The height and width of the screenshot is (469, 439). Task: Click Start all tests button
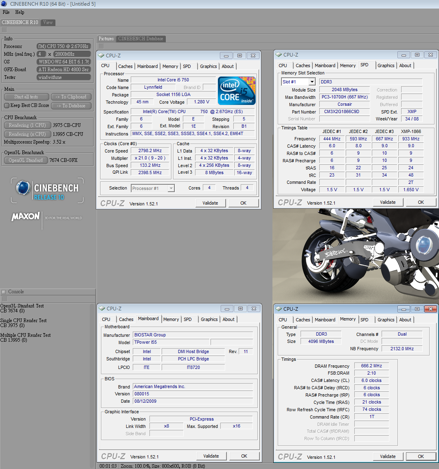[x=26, y=97]
